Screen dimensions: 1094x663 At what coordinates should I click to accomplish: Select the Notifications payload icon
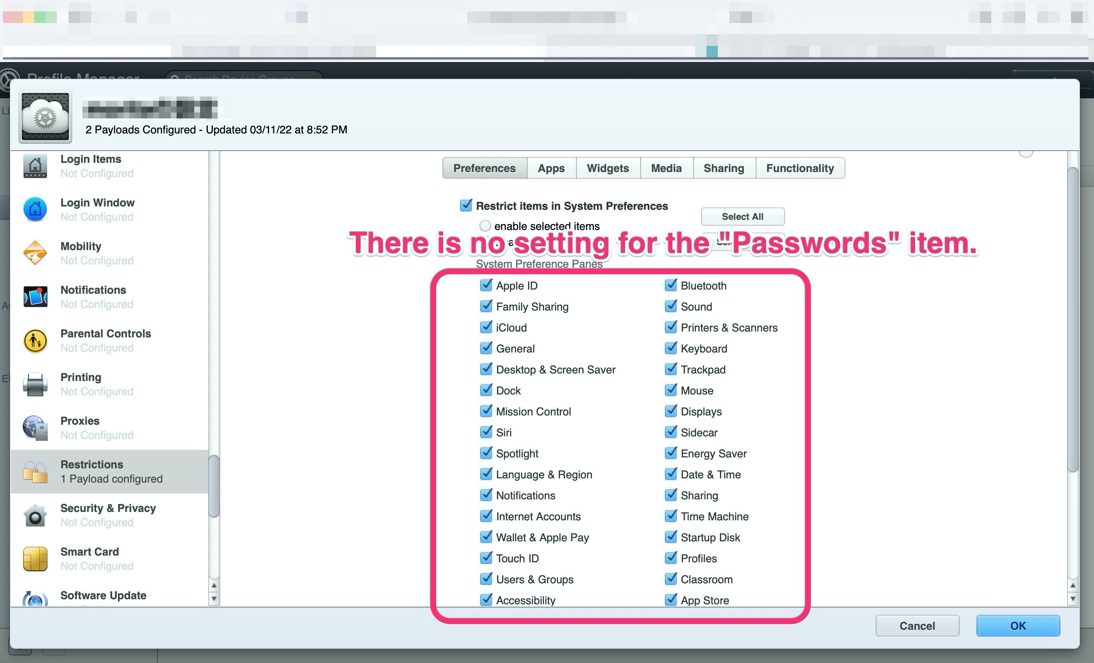pyautogui.click(x=35, y=296)
